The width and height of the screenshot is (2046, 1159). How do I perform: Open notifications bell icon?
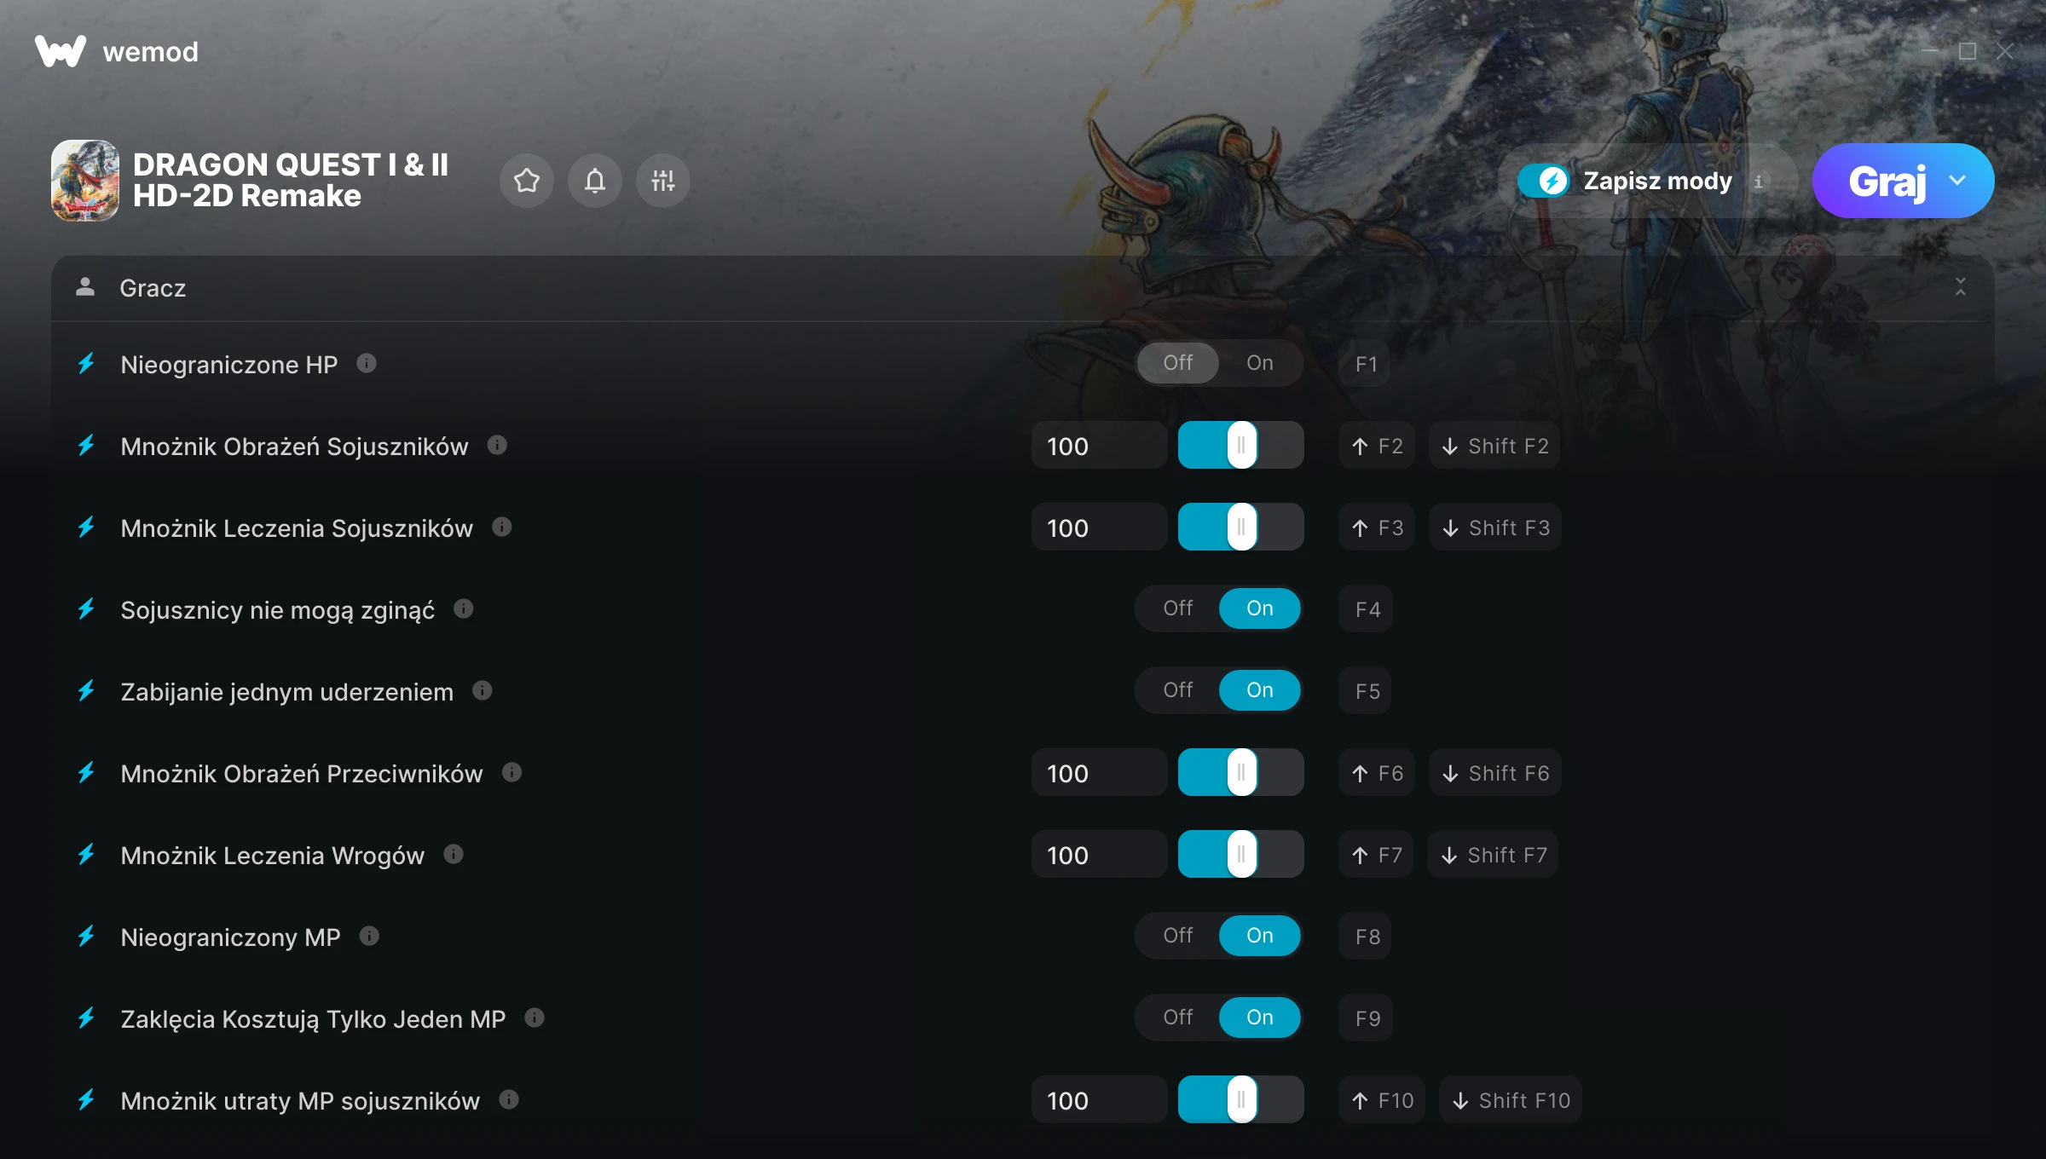click(595, 181)
